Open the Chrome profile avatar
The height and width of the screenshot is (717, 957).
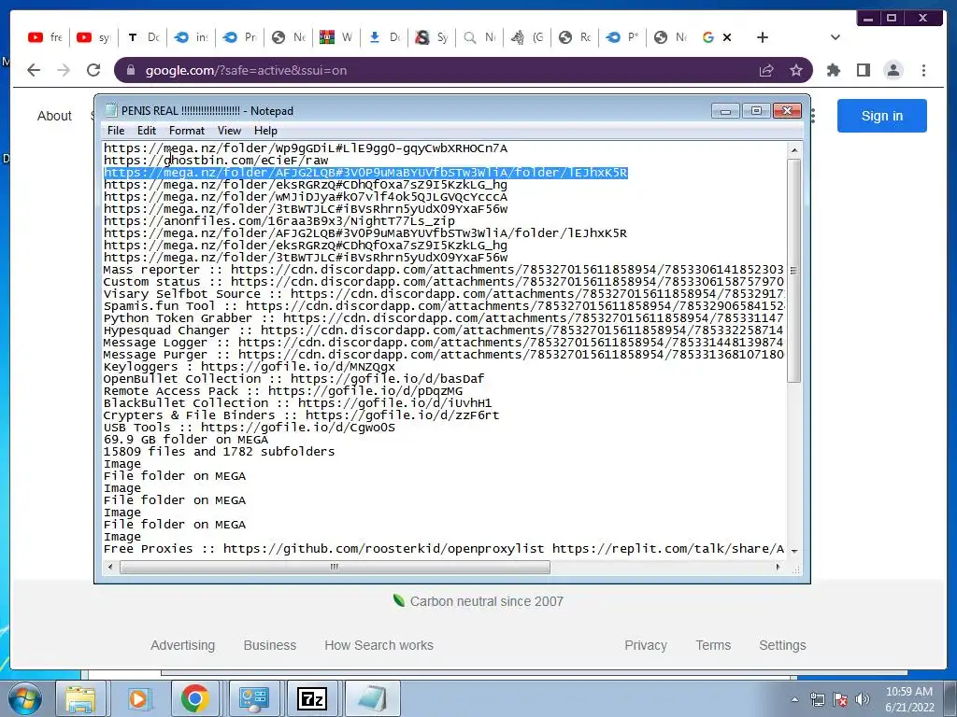point(893,70)
